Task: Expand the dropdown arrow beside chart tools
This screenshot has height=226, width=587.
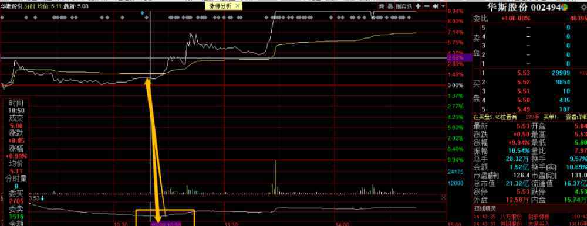Action: 443,6
